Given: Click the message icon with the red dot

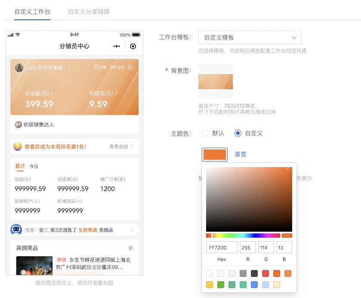Looking at the screenshot, I should [x=131, y=67].
